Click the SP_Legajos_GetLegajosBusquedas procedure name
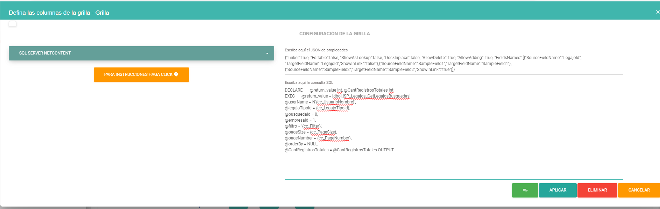The width and height of the screenshot is (660, 209). click(x=376, y=96)
